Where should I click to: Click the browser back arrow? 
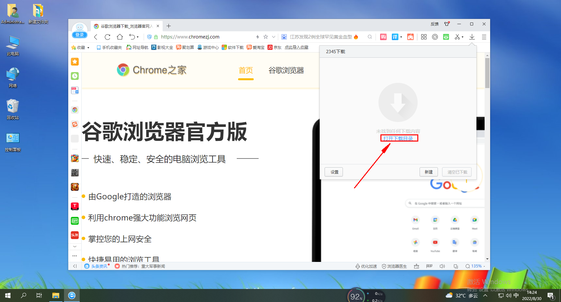point(96,37)
